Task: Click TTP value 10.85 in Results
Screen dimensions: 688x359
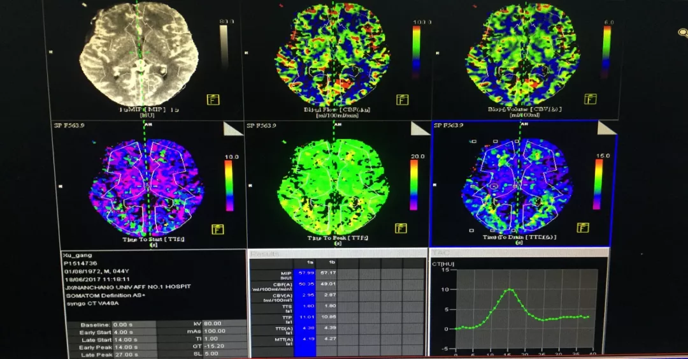Action: click(329, 317)
